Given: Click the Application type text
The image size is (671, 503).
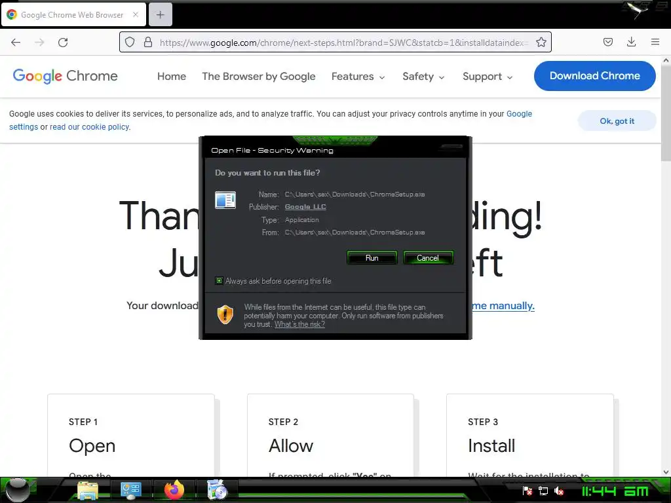Looking at the screenshot, I should click(x=301, y=220).
